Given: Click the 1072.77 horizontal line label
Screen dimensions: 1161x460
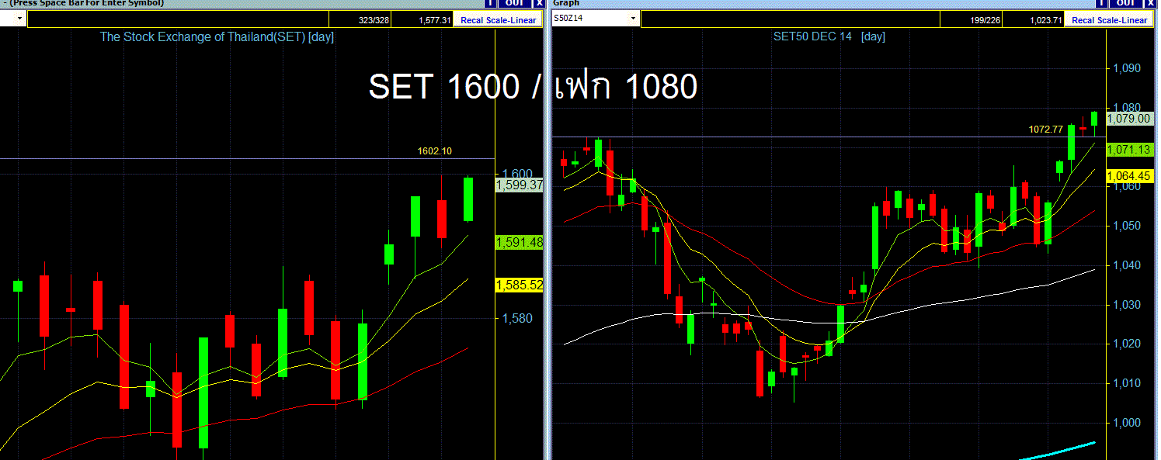Looking at the screenshot, I should [x=1045, y=129].
